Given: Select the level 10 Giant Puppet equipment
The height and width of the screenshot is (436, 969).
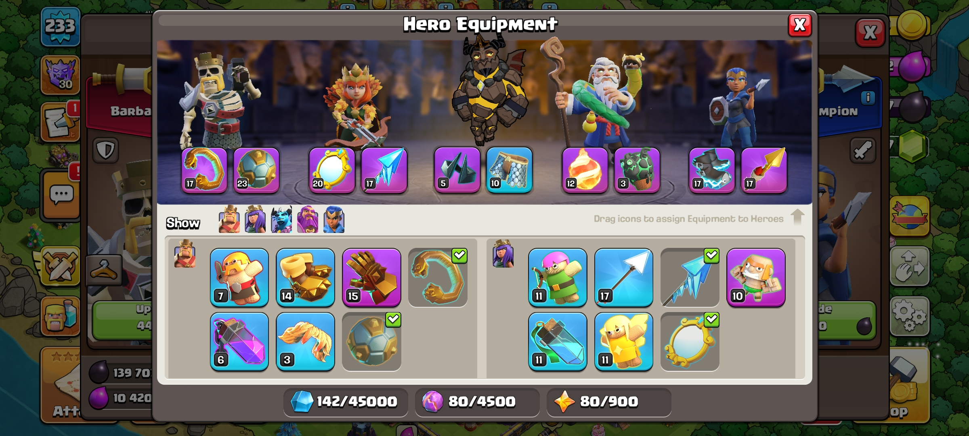Looking at the screenshot, I should tap(756, 277).
